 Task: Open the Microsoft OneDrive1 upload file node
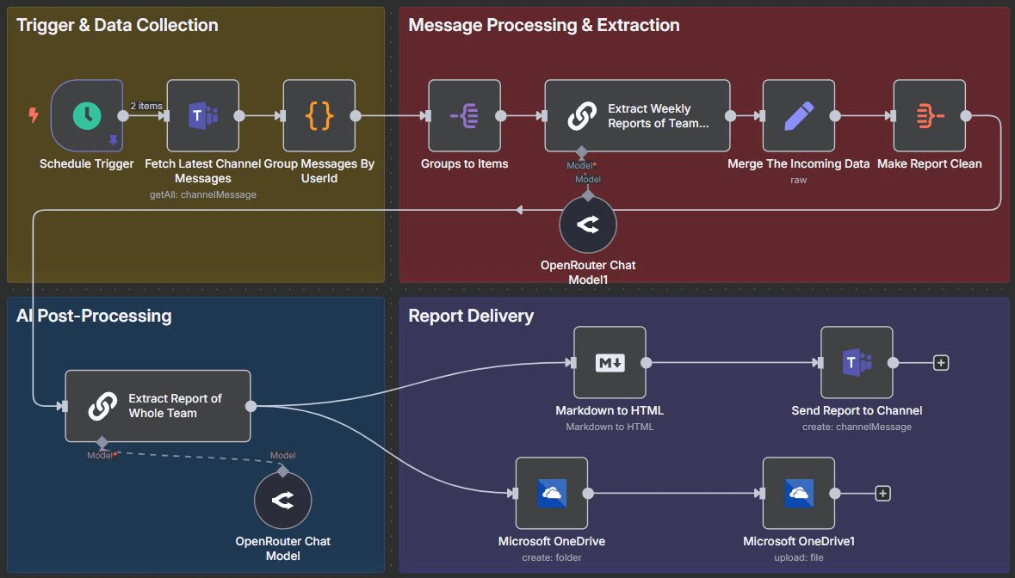tap(798, 493)
